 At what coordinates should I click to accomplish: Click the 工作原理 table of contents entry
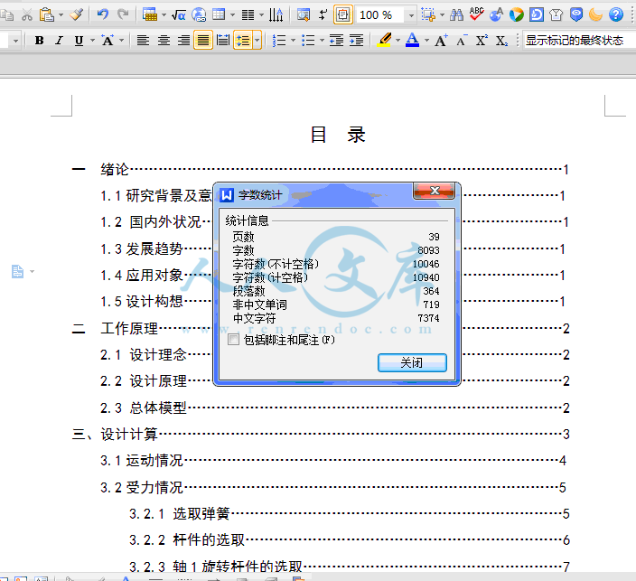pos(129,328)
